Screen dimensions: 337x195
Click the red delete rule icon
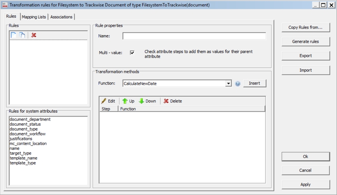34,35
